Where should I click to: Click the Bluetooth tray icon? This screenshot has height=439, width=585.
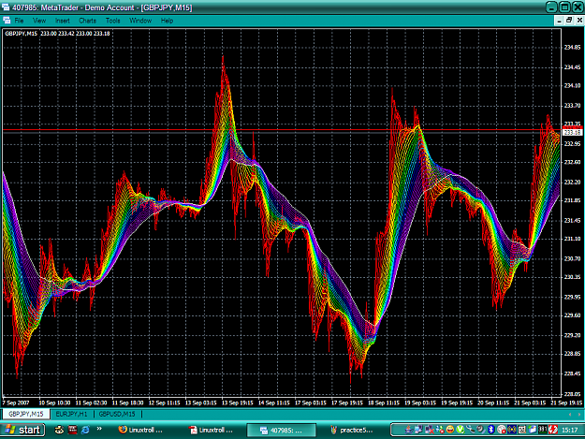[491, 430]
